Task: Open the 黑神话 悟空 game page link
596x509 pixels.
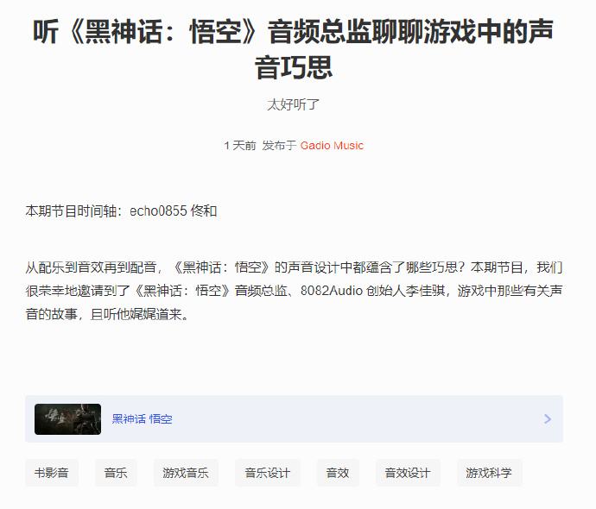Action: point(143,419)
